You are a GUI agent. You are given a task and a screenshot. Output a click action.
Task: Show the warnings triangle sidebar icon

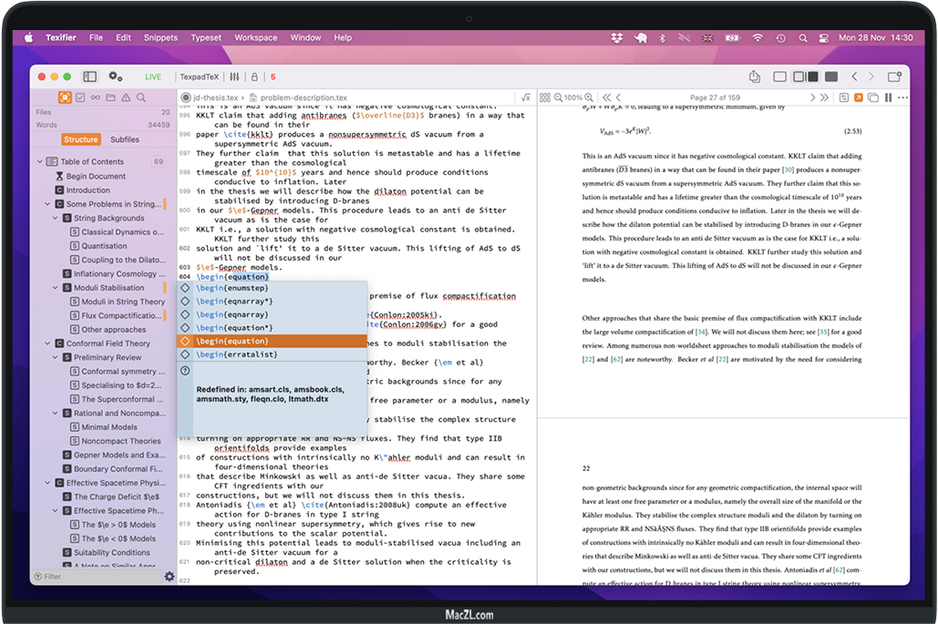(x=126, y=97)
